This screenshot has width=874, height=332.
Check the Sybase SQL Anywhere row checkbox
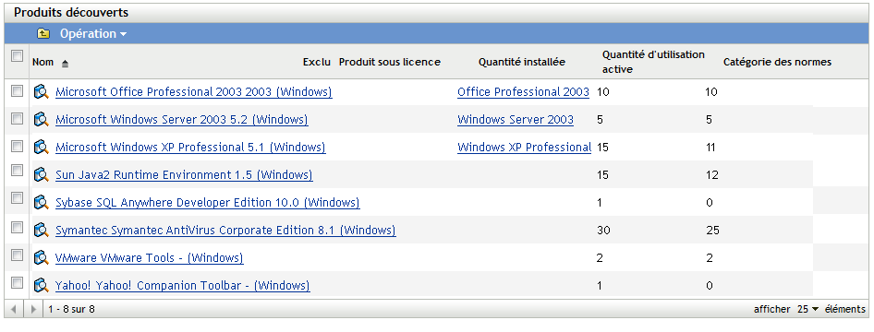point(18,199)
